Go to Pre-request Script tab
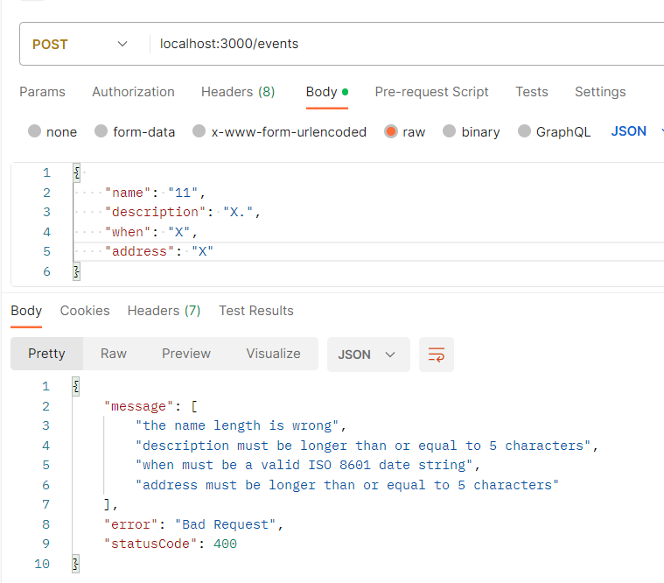The width and height of the screenshot is (664, 583). coord(431,92)
